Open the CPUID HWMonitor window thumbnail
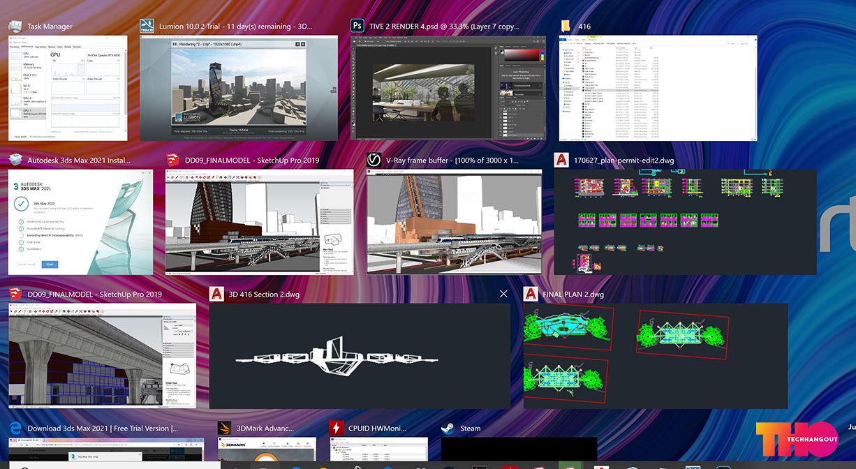 pos(378,449)
